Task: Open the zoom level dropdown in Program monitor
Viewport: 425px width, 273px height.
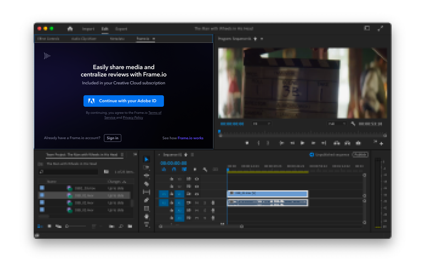Action: [262, 124]
